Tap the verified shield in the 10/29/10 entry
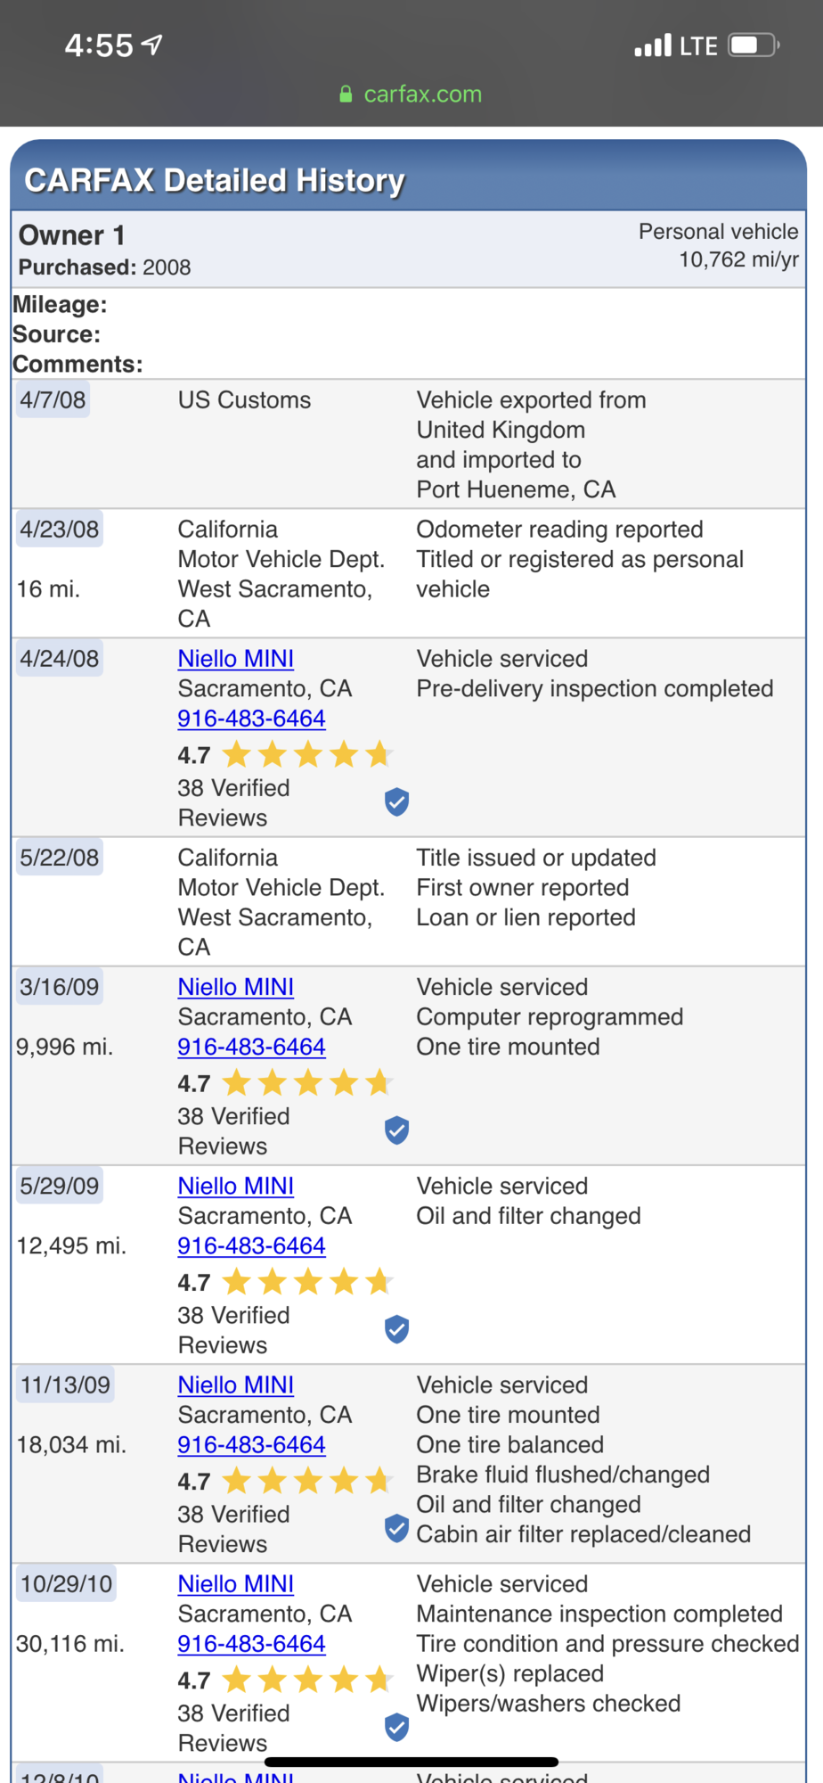Screen dimensions: 823x1783 coord(396,1728)
